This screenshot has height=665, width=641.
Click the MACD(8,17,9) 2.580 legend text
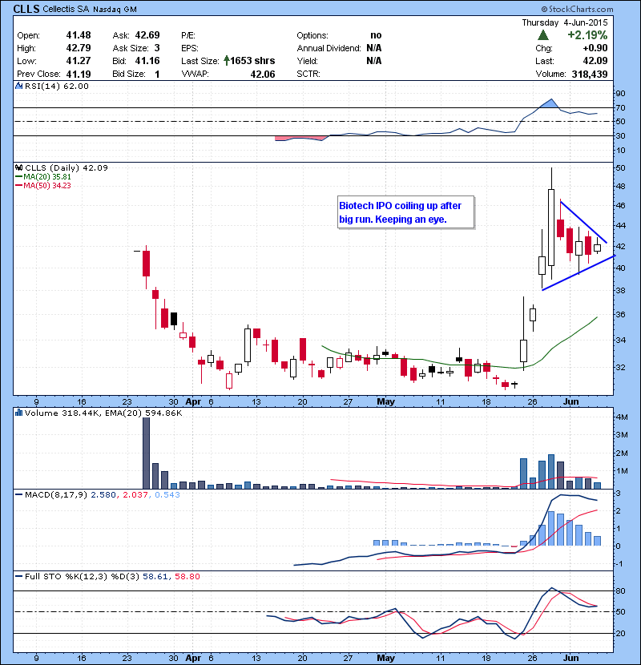(70, 494)
